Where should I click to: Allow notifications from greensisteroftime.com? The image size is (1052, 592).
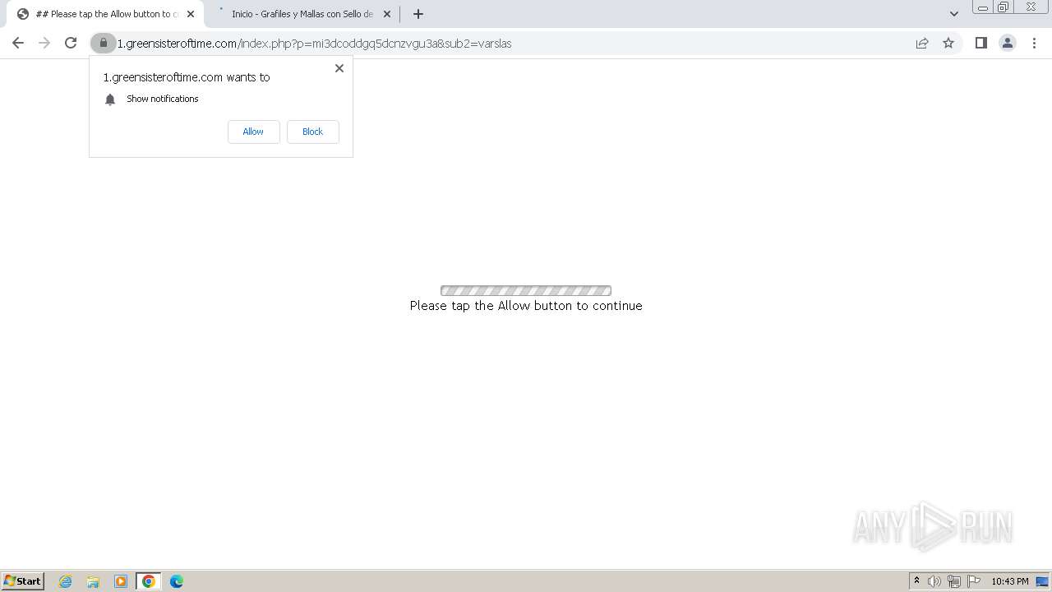(253, 132)
